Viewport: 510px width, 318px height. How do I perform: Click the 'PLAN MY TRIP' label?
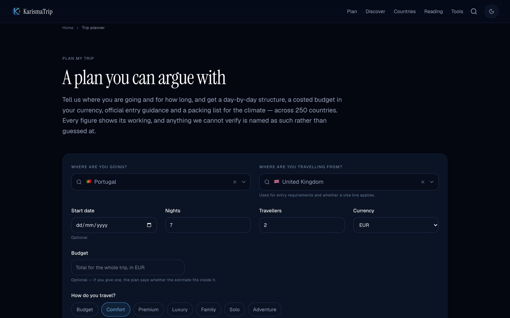pyautogui.click(x=78, y=59)
